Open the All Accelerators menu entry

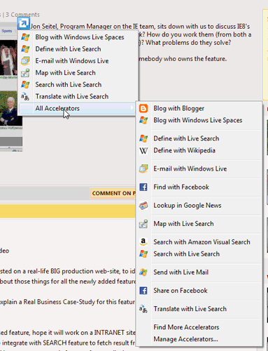(x=78, y=108)
